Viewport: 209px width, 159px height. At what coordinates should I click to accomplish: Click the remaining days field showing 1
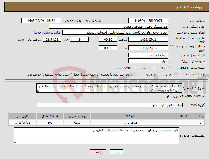(79, 39)
